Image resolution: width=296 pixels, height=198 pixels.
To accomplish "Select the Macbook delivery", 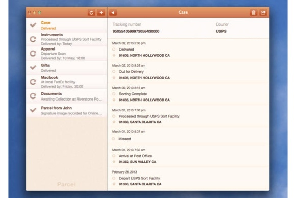I will click(x=66, y=82).
